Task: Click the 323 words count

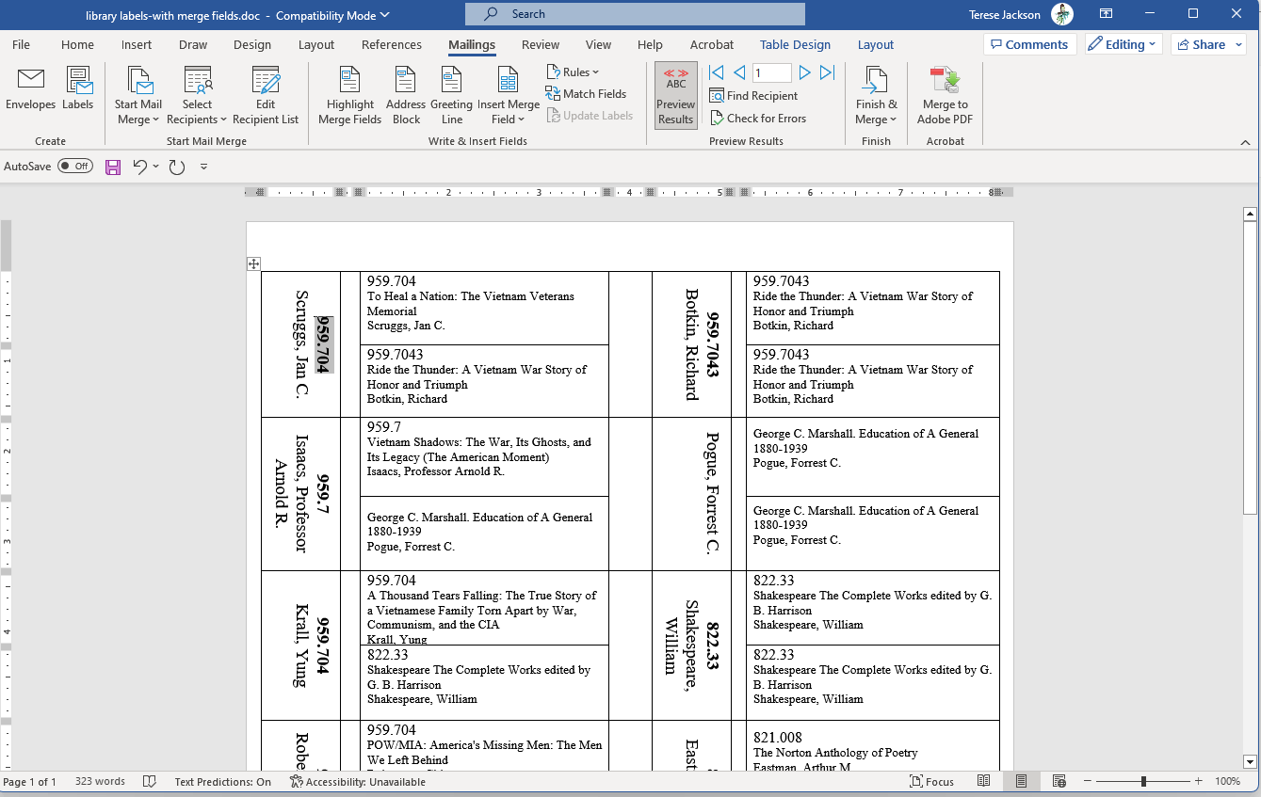Action: (x=100, y=782)
